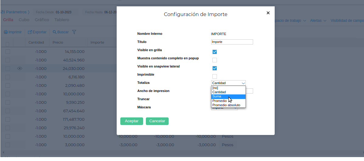This screenshot has width=364, height=161.
Task: Click the Pesos cell in the -3,000.00 row
Action: [x=228, y=145]
